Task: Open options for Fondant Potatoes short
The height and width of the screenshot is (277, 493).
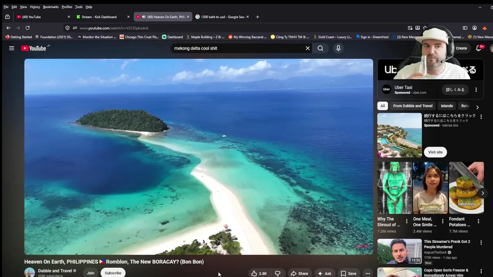Action: coord(478,221)
